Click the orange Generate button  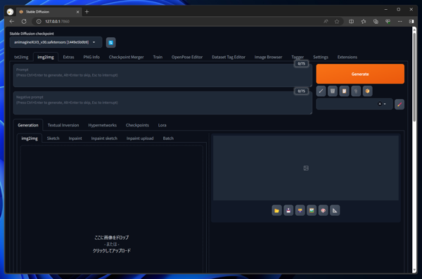point(360,74)
